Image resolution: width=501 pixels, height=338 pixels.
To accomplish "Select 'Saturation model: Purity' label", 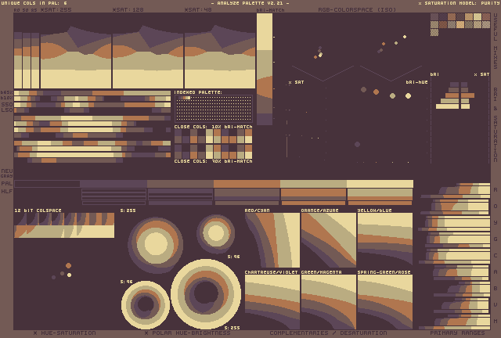I will pyautogui.click(x=460, y=3).
